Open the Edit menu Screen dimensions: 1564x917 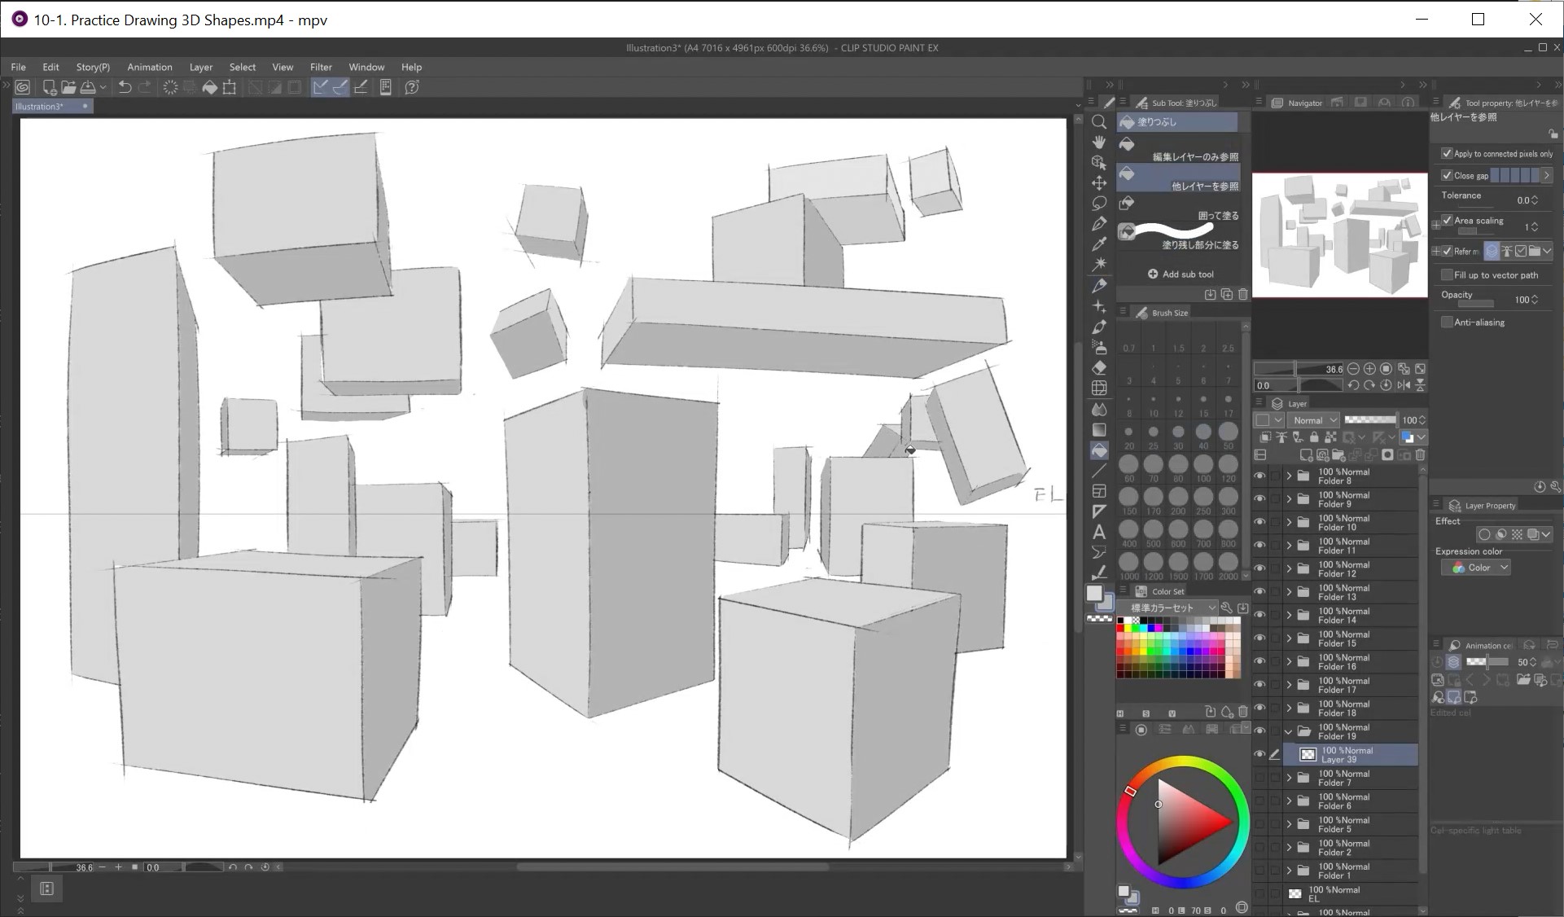point(50,67)
